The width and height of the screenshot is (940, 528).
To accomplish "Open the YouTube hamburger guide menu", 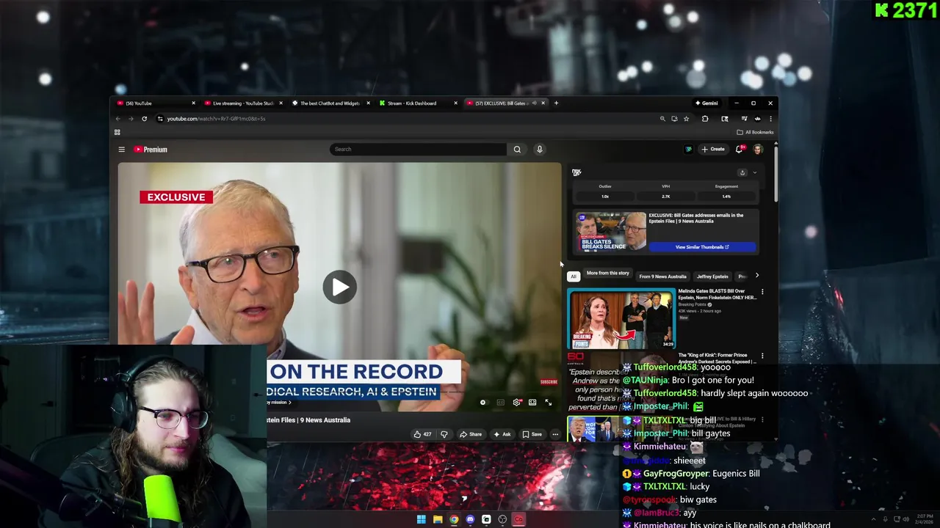I will tap(122, 150).
